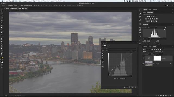Switch to the Channels tab
The height and width of the screenshot is (97, 174).
tap(145, 46)
